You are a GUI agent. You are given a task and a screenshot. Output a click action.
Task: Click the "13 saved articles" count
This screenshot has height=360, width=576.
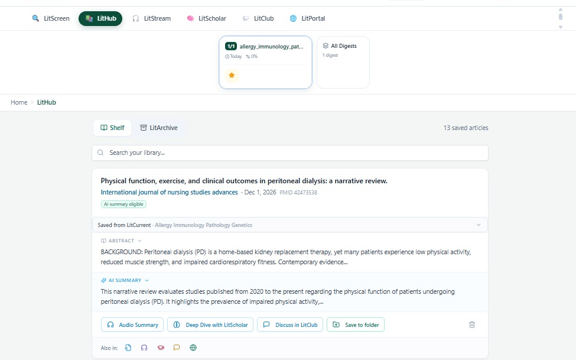(466, 128)
